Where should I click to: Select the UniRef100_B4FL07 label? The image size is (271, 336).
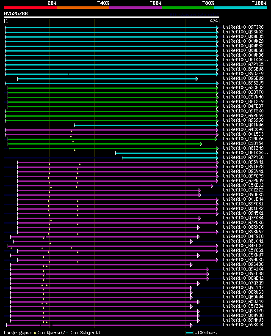[x=243, y=246]
